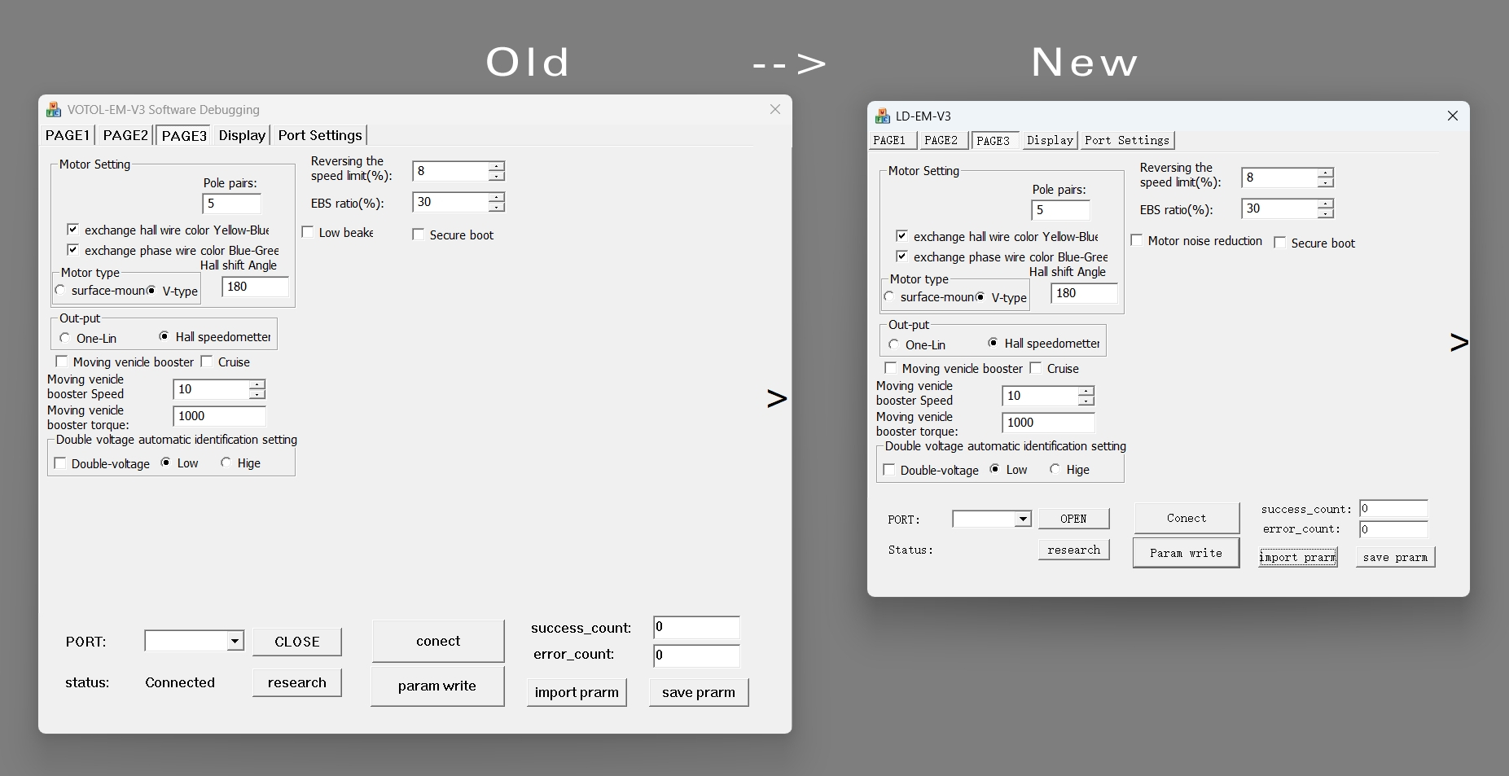Select surface-mount motor type in VOTOL window
Viewport: 1509px width, 776px height.
60,291
